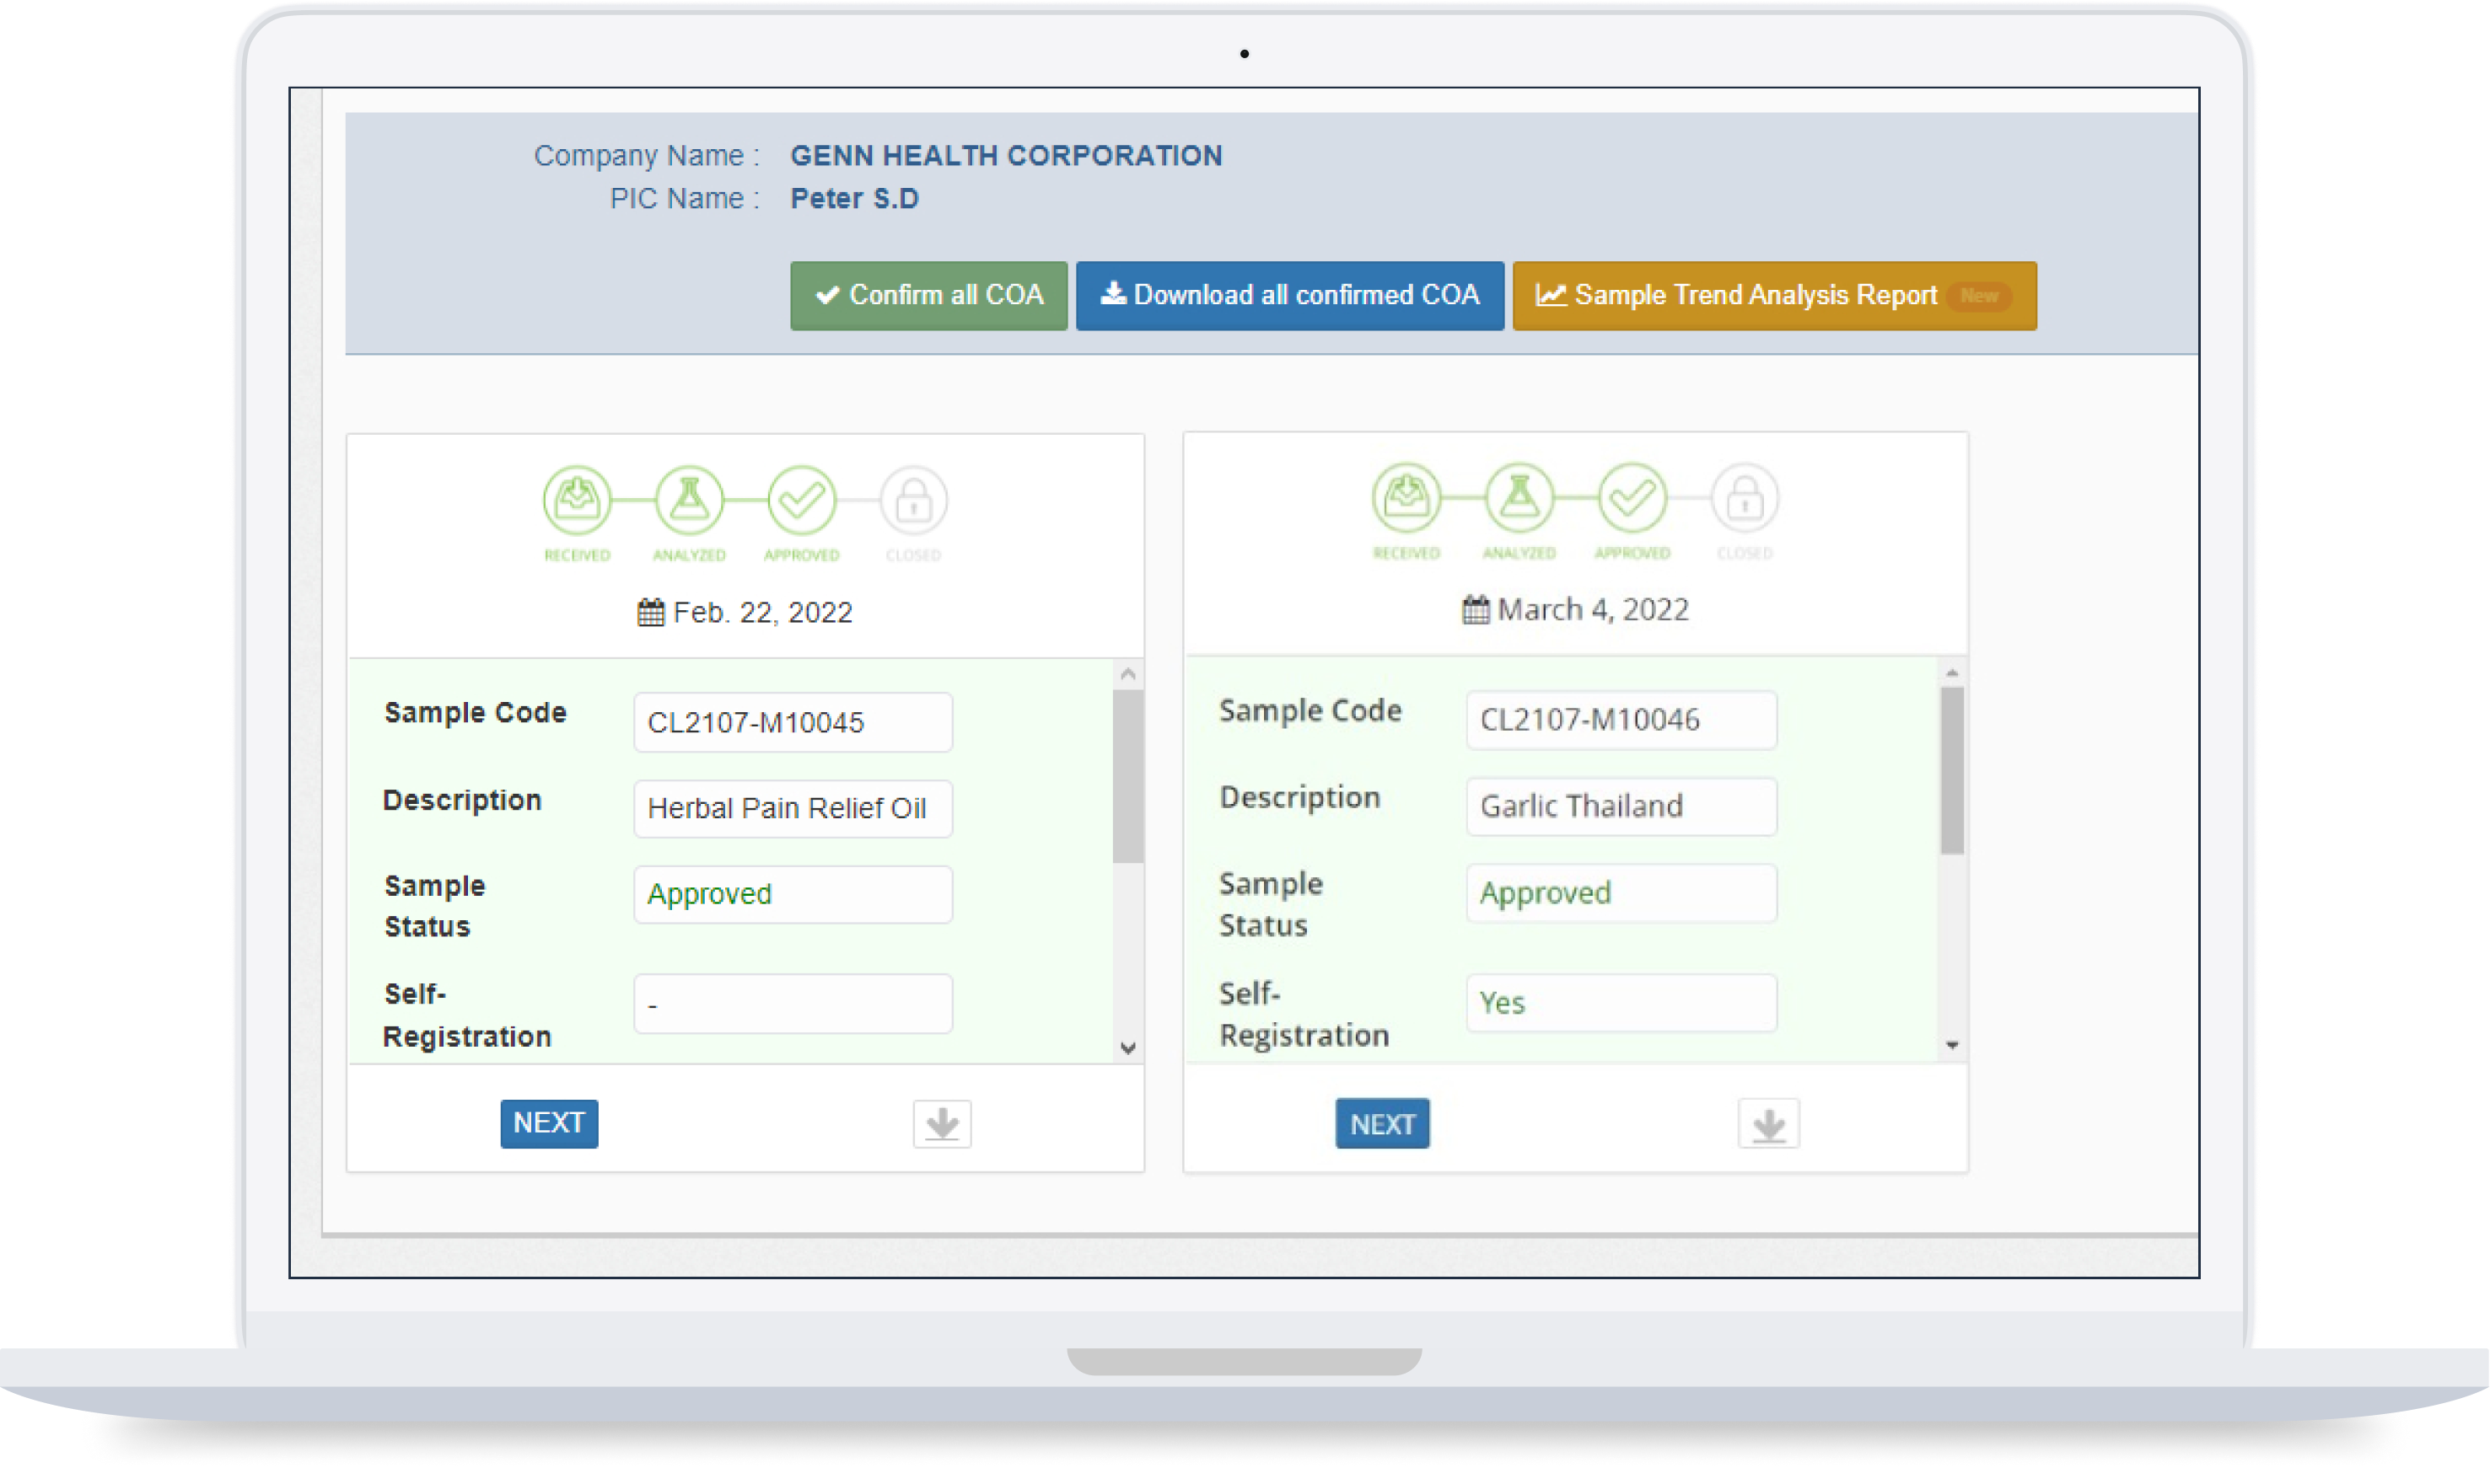The width and height of the screenshot is (2490, 1484).
Task: Click Sample Code field showing CL2107-M10045
Action: (793, 722)
